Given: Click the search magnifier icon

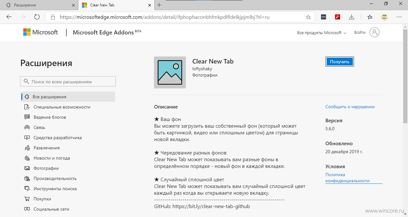Looking at the screenshot, I should point(26,82).
